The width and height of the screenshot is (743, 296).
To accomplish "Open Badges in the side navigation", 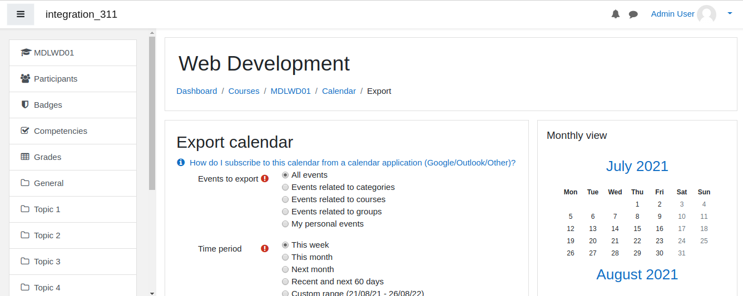I will pyautogui.click(x=73, y=105).
